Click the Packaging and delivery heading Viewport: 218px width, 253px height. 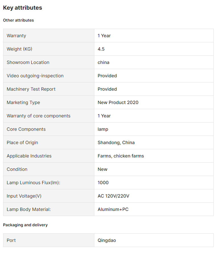pos(25,225)
